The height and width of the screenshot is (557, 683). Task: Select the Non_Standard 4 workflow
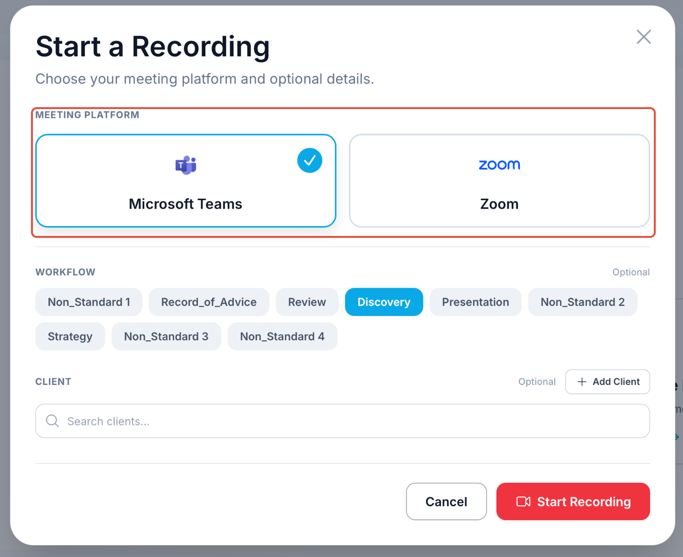(283, 337)
